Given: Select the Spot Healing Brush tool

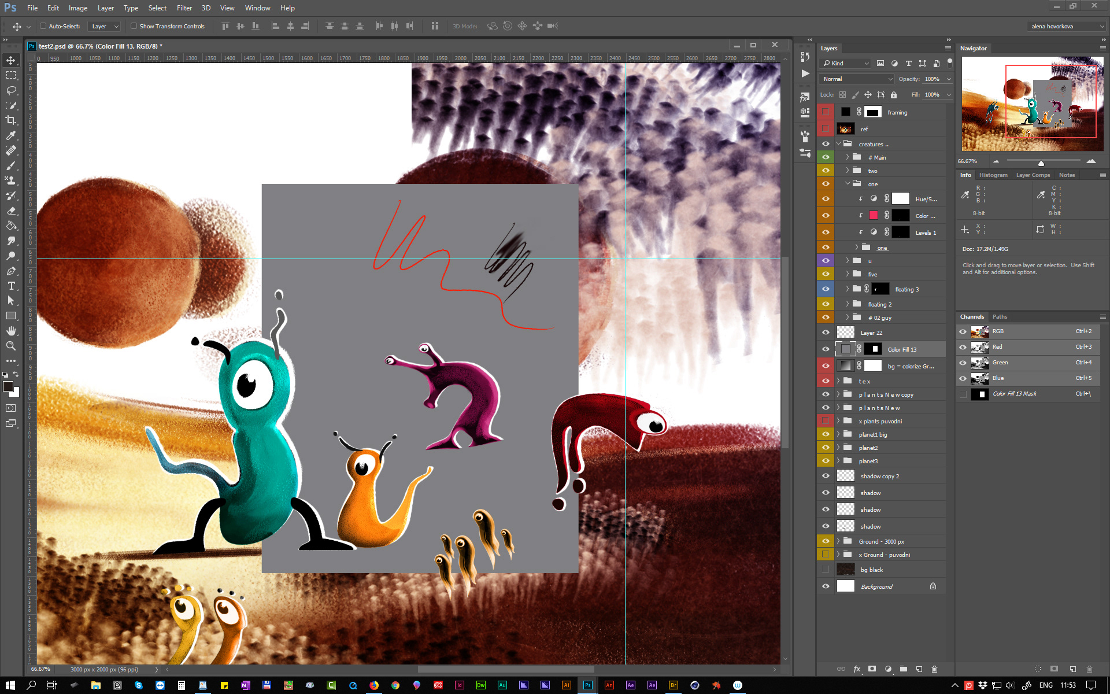Looking at the screenshot, I should coord(11,150).
